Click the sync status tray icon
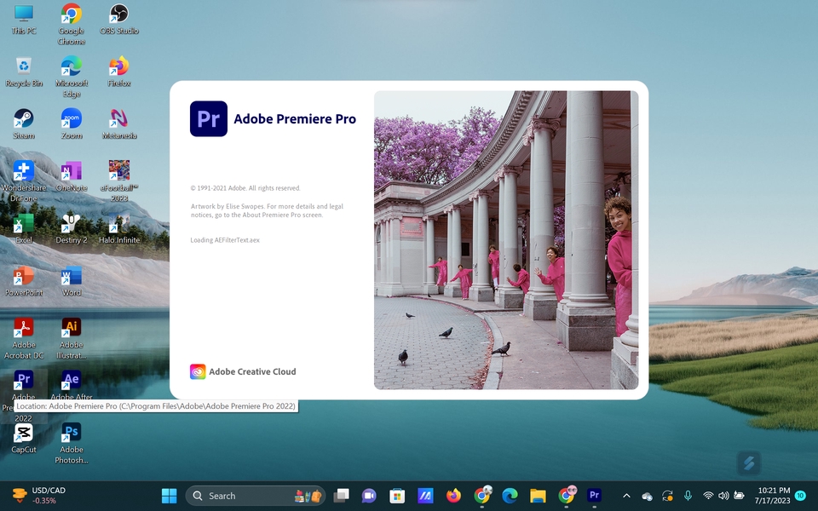The width and height of the screenshot is (818, 511). 667,496
